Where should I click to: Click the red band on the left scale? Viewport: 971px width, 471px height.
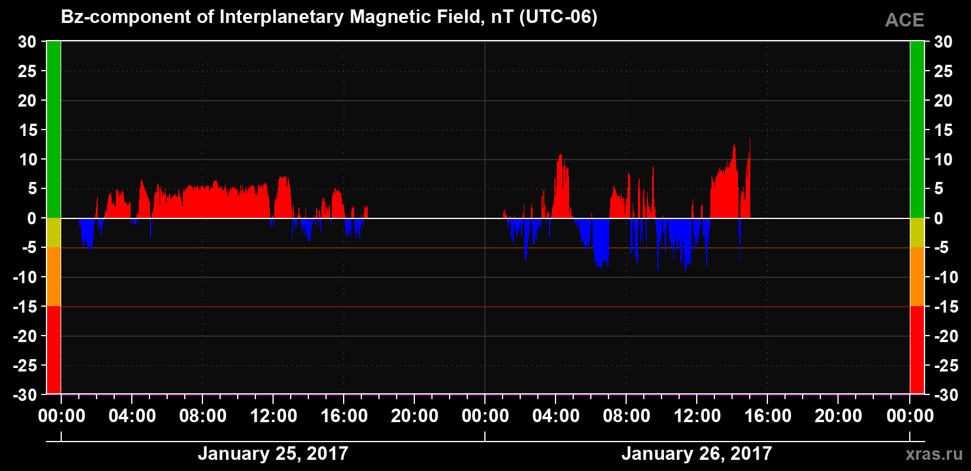point(54,350)
